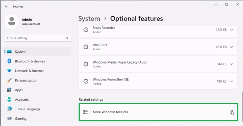Click the 139 KB size value
243x126 pixels.
[x=221, y=81]
